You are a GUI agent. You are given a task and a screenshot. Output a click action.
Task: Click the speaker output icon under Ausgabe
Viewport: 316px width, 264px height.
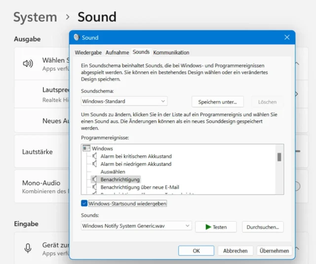point(28,63)
